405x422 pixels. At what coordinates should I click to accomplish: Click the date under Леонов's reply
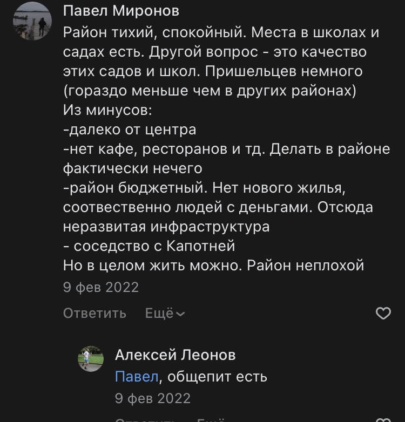pyautogui.click(x=152, y=398)
